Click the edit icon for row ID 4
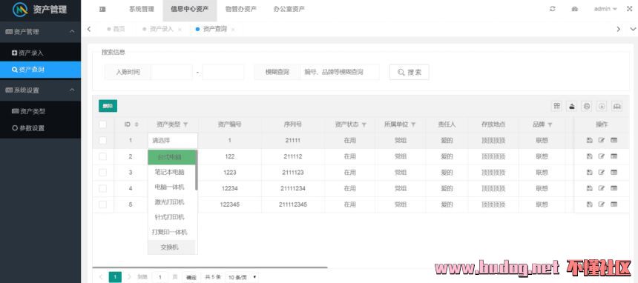 (602, 188)
